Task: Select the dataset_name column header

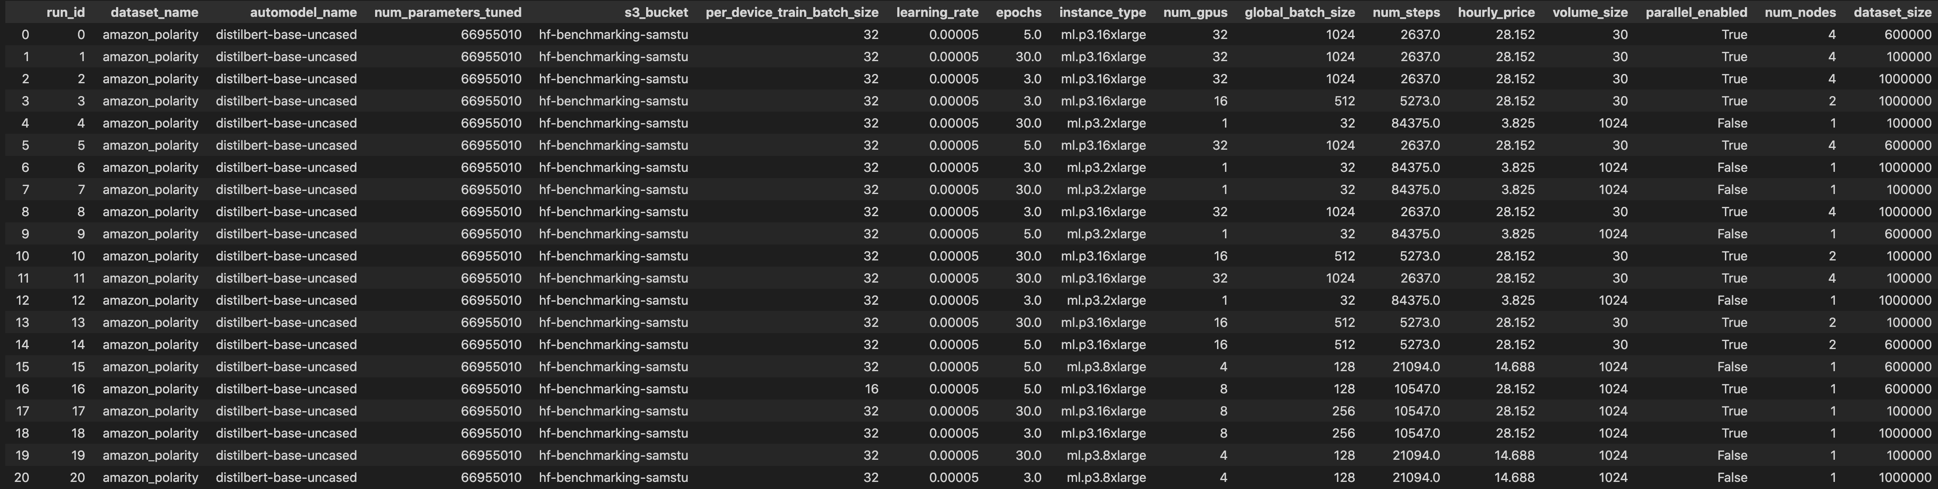Action: coord(154,12)
